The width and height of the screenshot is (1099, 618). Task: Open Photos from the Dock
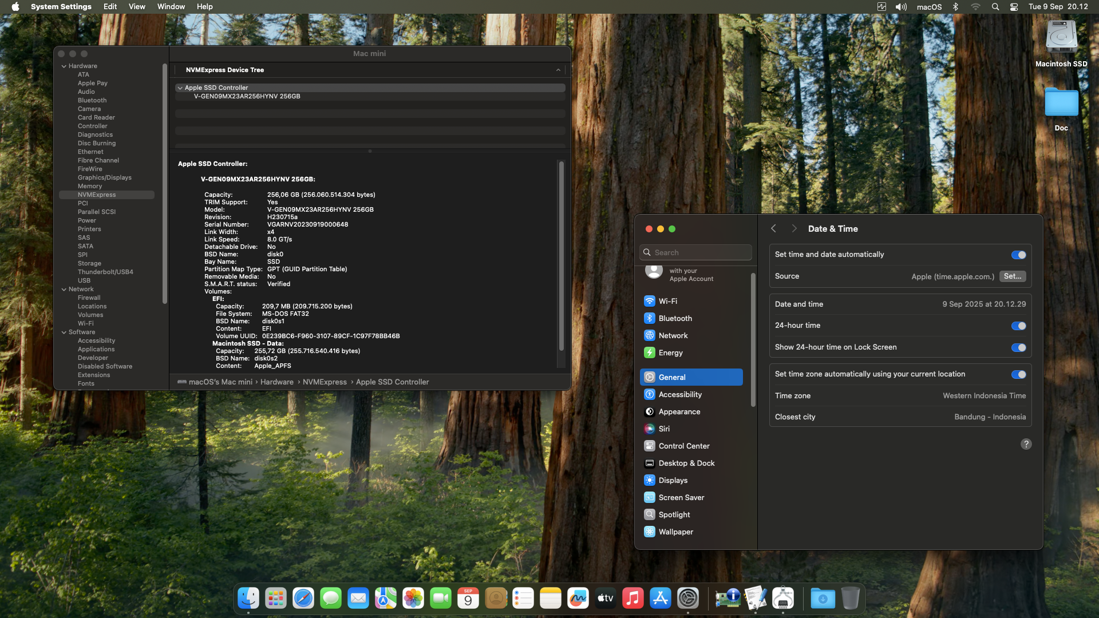pos(413,599)
